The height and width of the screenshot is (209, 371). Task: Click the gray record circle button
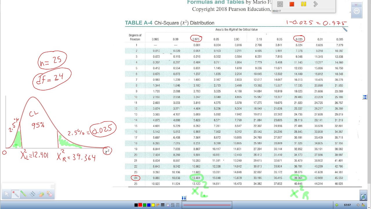point(280,4)
